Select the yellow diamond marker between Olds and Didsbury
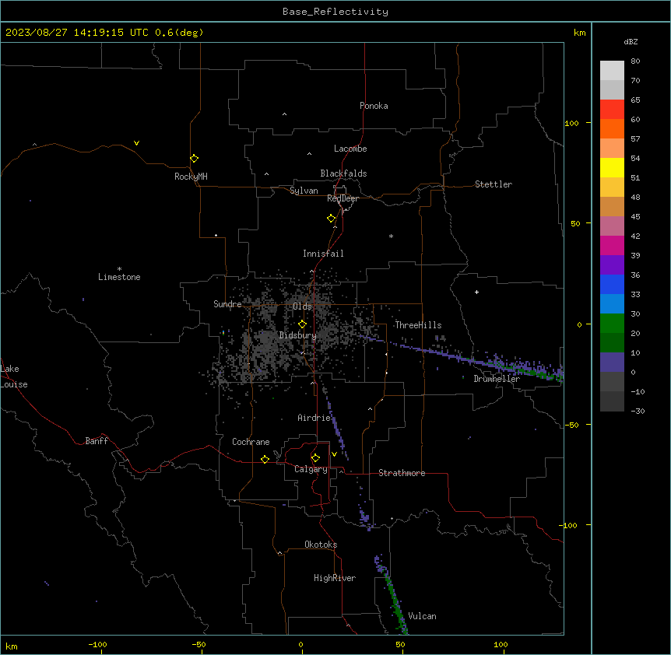The image size is (671, 655). click(302, 324)
